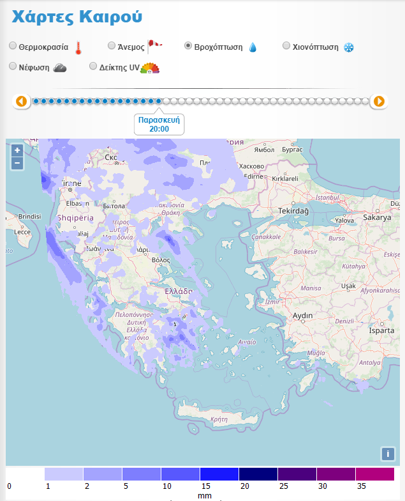The image size is (405, 501).
Task: Click the Brindisi label on the map
Action: point(29,216)
